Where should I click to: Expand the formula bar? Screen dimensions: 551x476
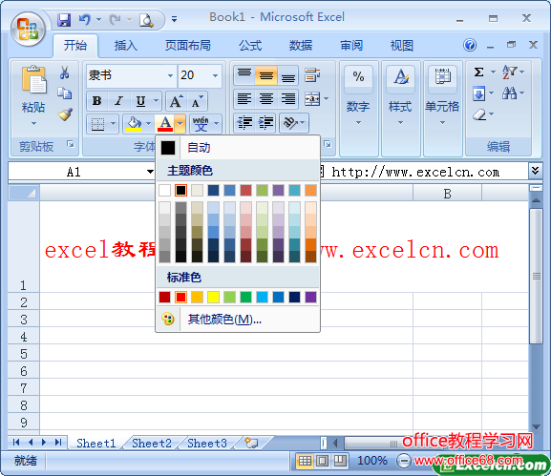[x=535, y=171]
